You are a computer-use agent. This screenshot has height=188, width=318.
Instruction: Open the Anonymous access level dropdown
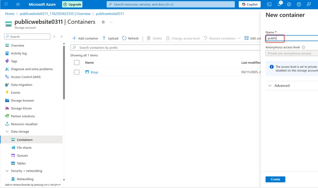291,53
